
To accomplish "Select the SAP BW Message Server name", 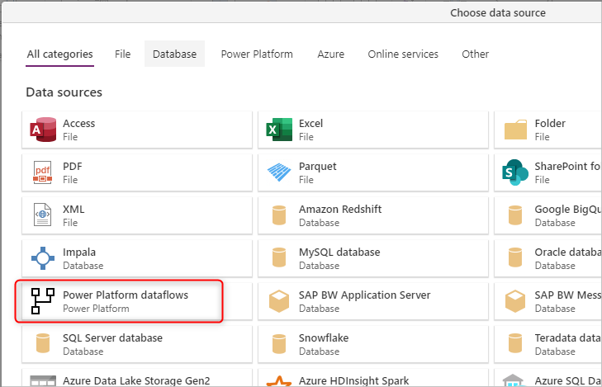I will click(x=567, y=295).
